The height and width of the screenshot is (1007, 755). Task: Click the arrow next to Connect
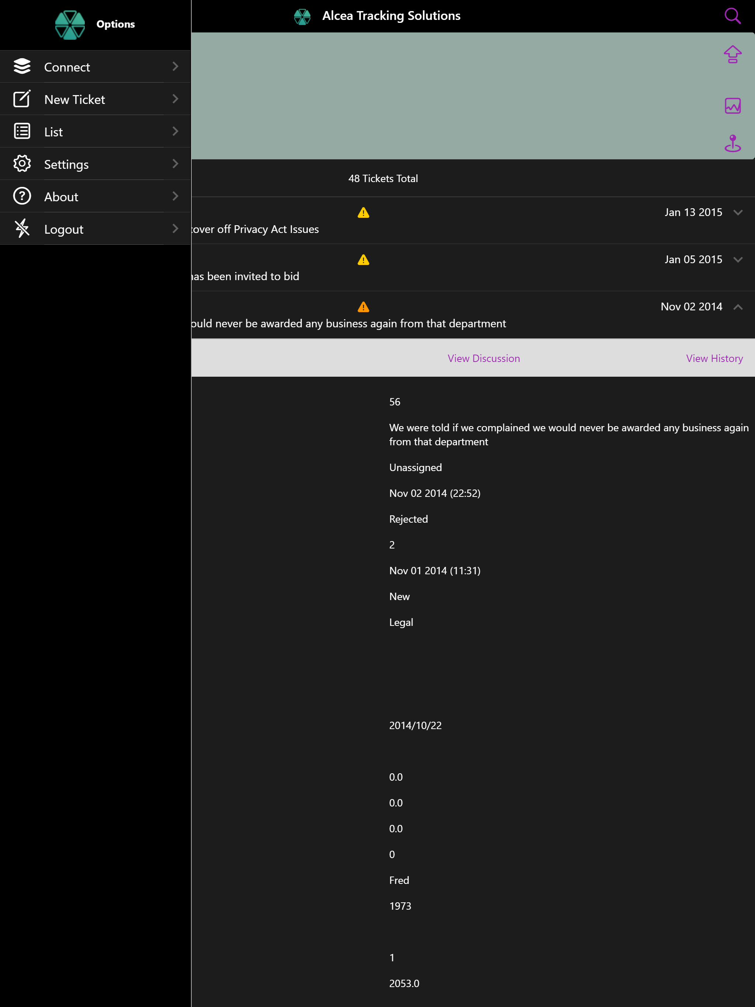[x=175, y=66]
